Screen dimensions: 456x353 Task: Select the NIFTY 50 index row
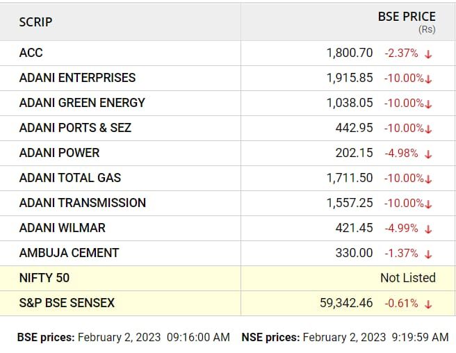228,278
